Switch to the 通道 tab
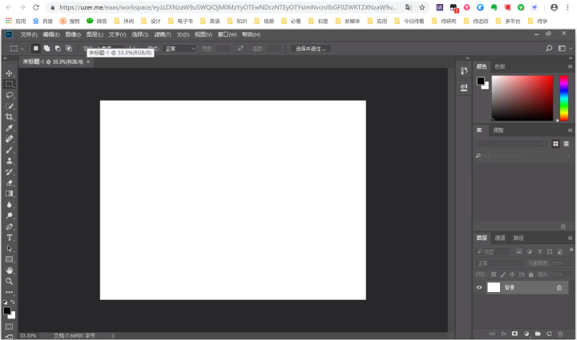577x340 pixels. [x=500, y=238]
